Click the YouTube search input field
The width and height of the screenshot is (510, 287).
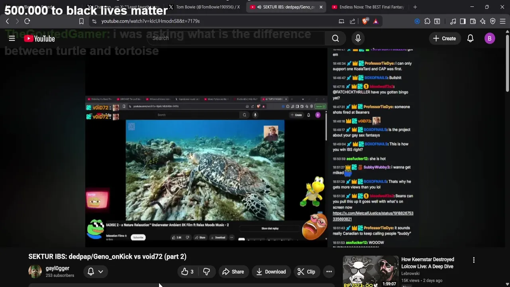[236, 38]
